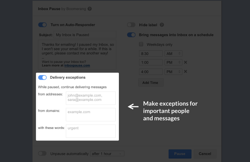Click the auto-responder Subject field
The height and width of the screenshot is (162, 250).
(84, 35)
